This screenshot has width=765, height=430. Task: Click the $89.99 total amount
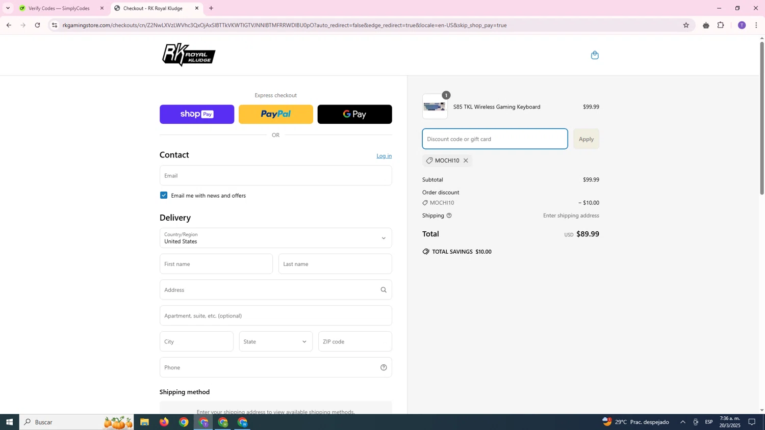(x=588, y=234)
